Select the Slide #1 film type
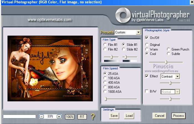 tap(124, 44)
